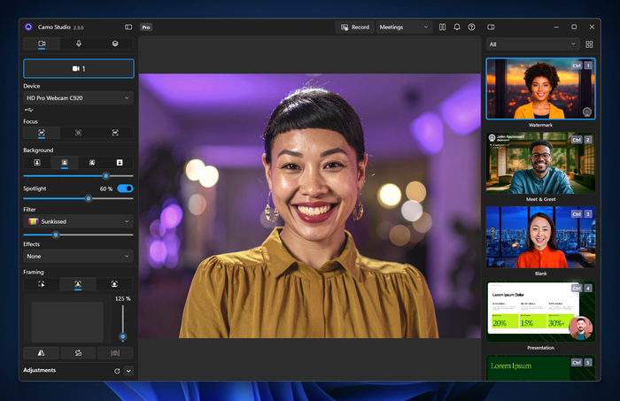Reset Adjustments with the refresh icon

tap(117, 371)
